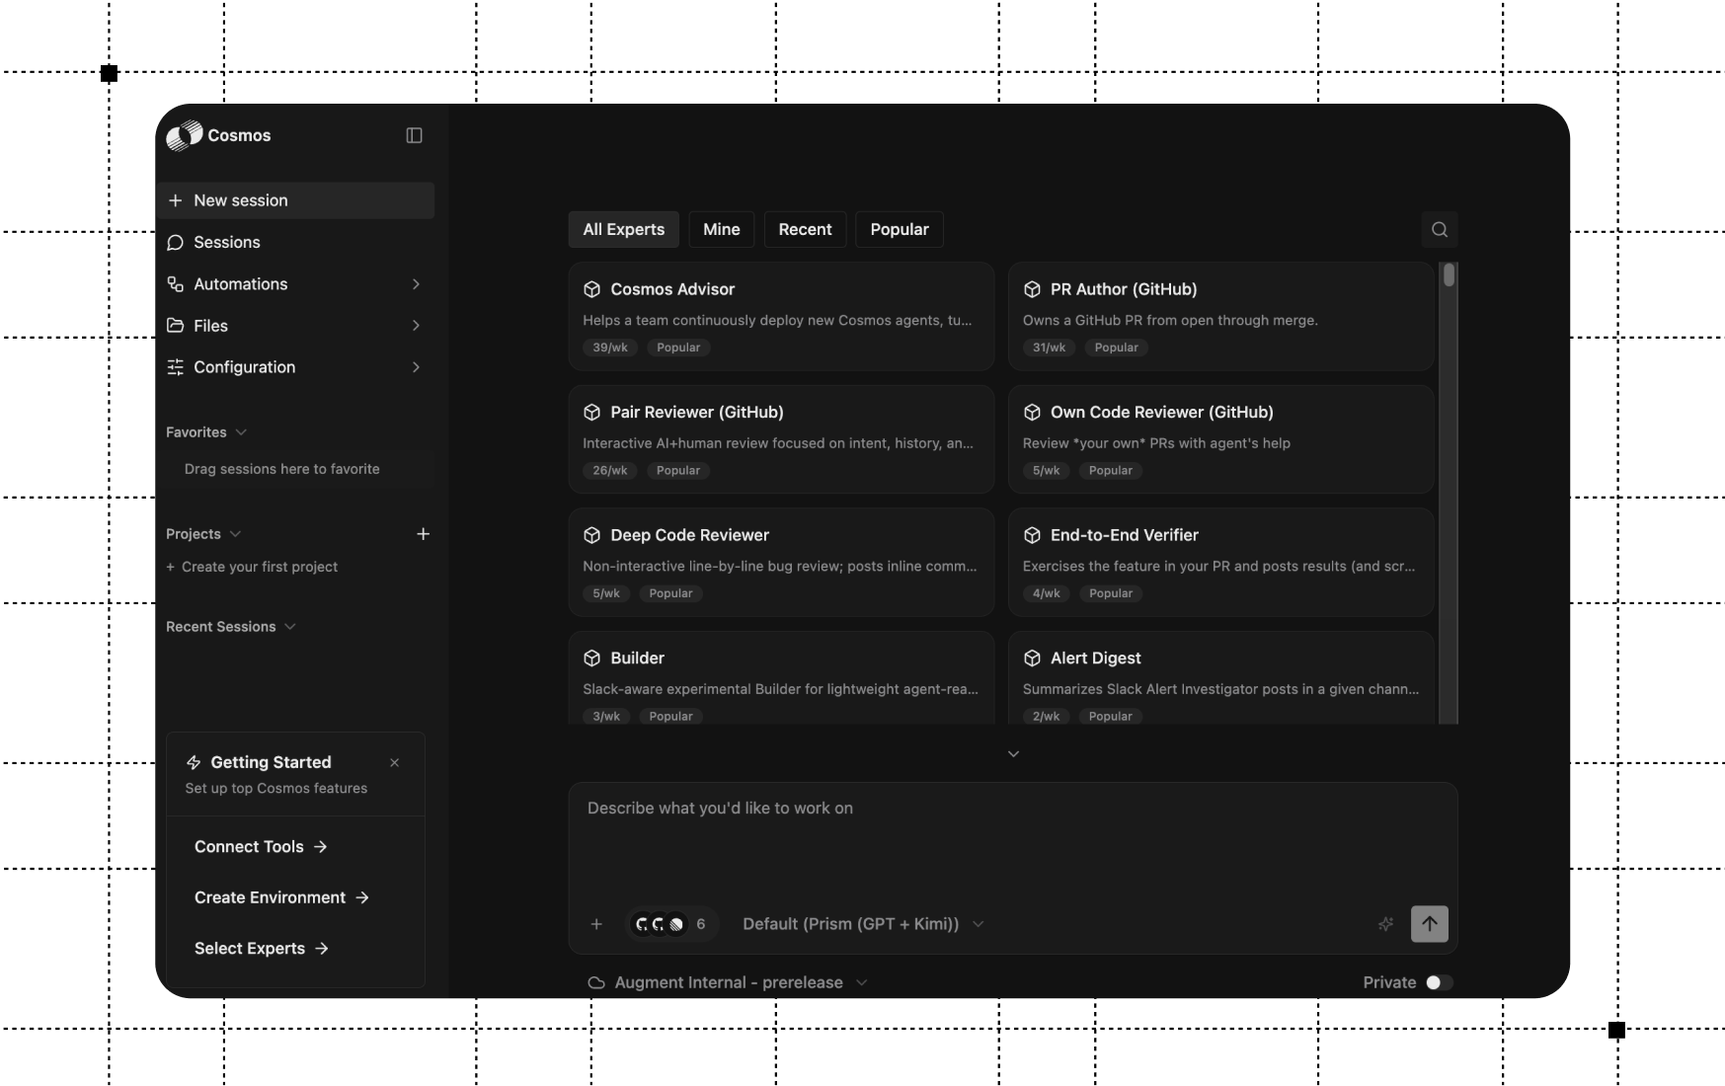The image size is (1725, 1086).
Task: Click the Cosmos logo icon
Action: coord(185,135)
